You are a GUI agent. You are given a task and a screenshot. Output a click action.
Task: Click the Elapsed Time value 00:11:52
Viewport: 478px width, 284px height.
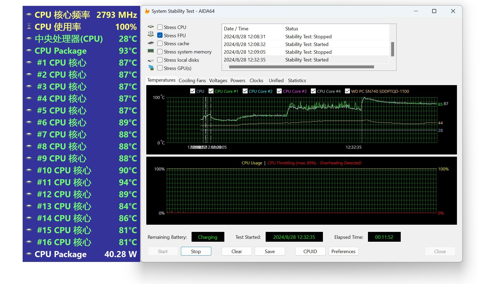(x=384, y=237)
